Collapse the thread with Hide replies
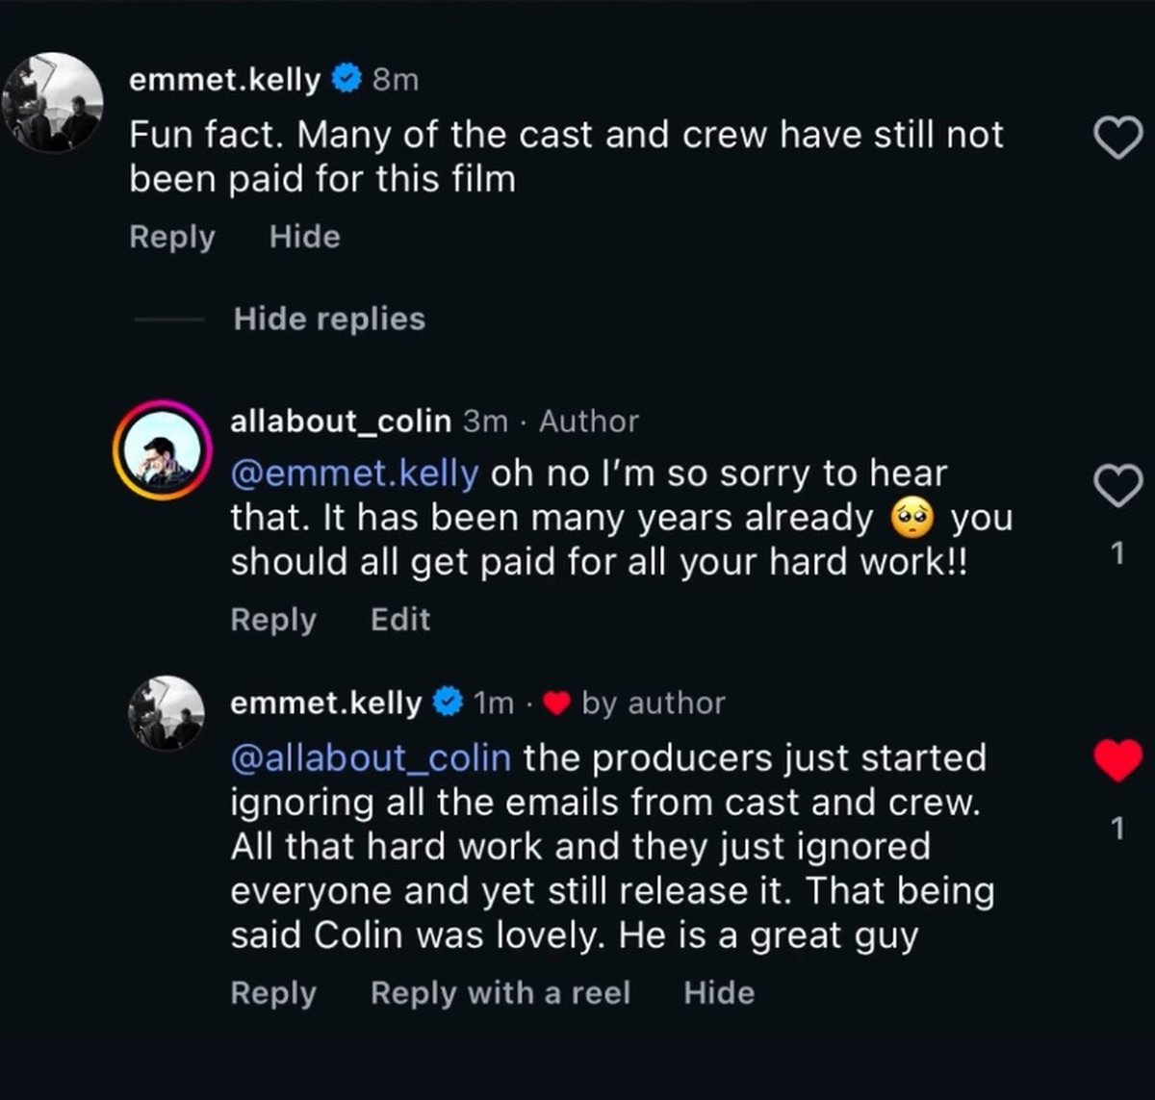The width and height of the screenshot is (1155, 1100). [329, 319]
